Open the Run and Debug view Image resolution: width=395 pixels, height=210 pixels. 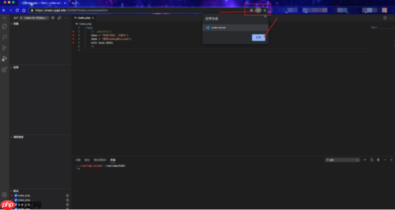(4, 59)
